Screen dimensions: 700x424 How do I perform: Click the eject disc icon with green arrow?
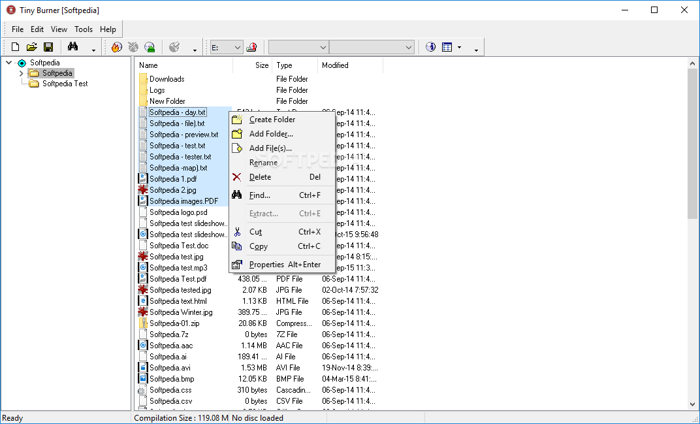click(150, 47)
